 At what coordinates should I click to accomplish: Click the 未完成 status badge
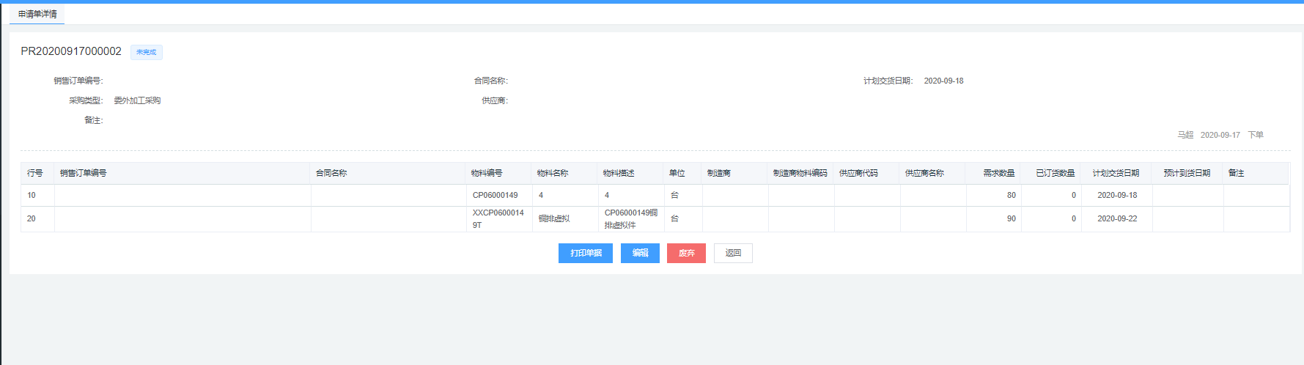click(x=146, y=52)
